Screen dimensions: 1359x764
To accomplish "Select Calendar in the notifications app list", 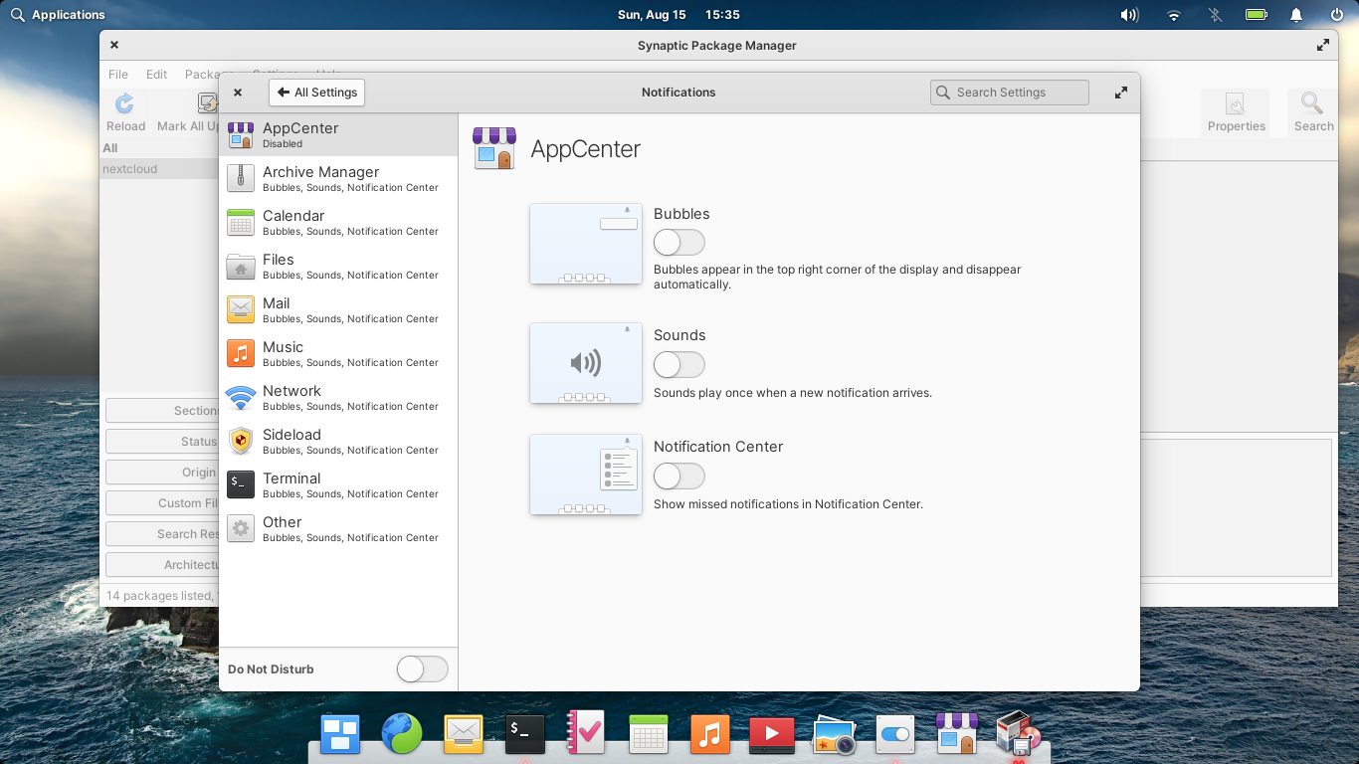I will click(x=338, y=222).
